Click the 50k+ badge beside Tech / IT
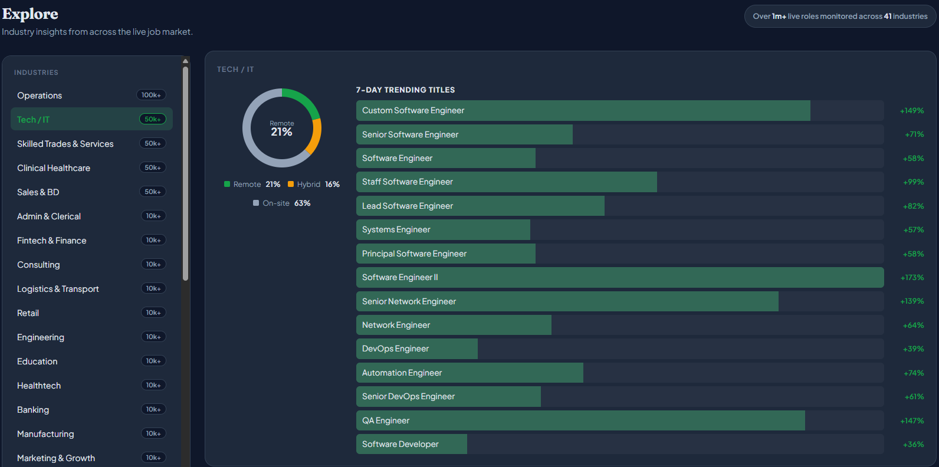The image size is (939, 467). point(152,119)
